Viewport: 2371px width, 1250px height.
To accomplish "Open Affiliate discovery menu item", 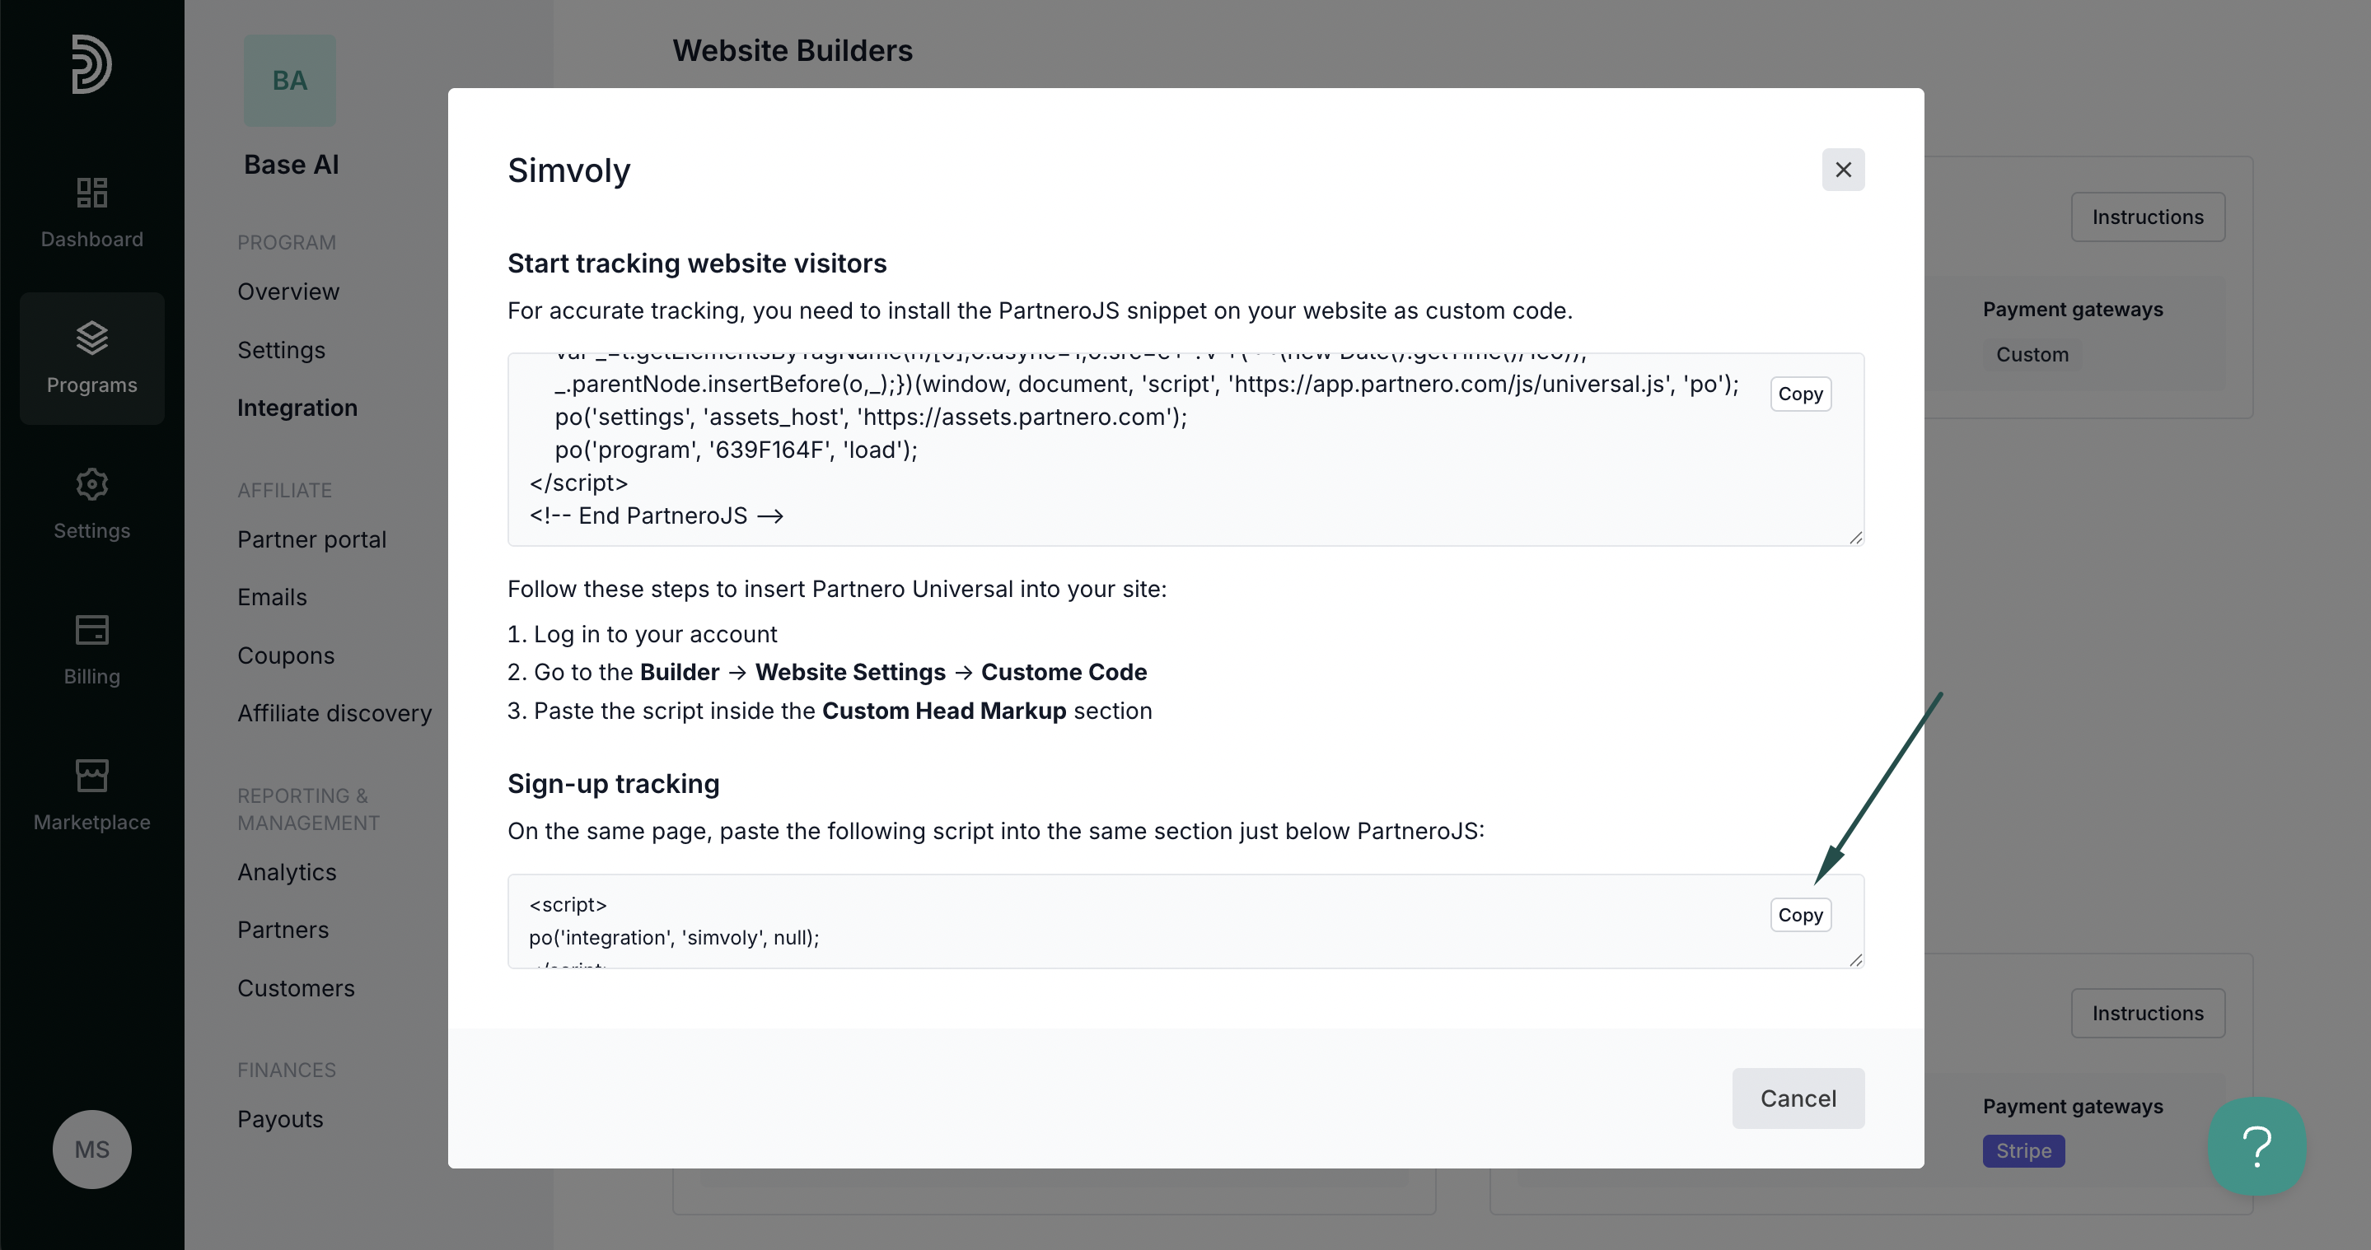I will tap(334, 713).
